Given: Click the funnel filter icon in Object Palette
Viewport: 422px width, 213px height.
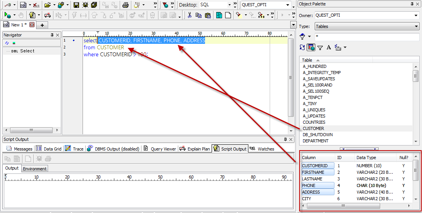Looking at the screenshot, I should click(320, 47).
